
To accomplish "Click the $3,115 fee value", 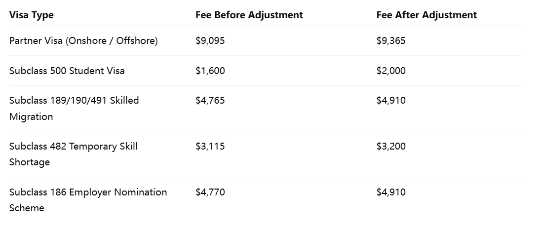I will tap(210, 146).
